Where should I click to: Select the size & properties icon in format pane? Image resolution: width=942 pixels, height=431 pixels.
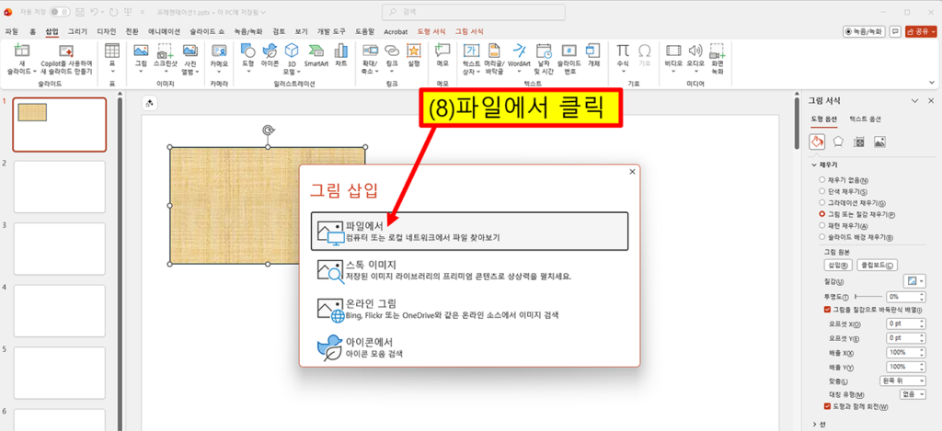coord(859,142)
